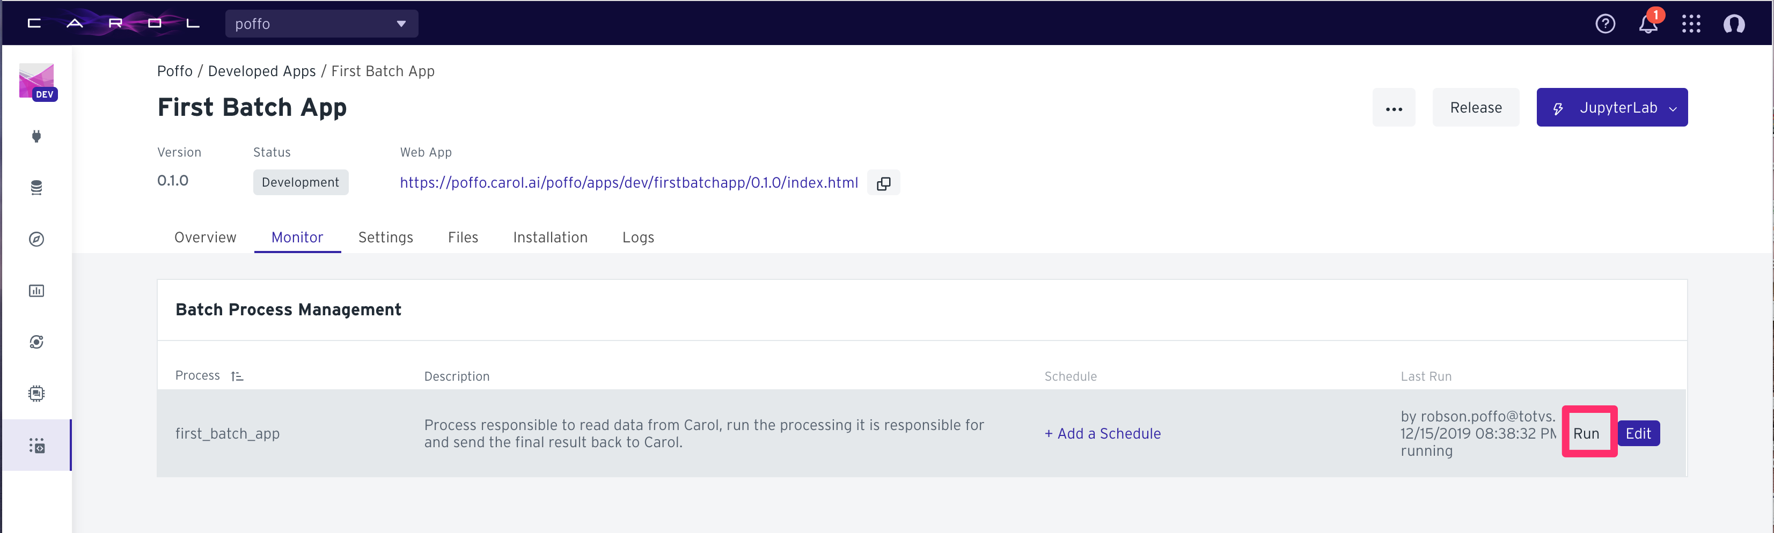Click the Release button
The width and height of the screenshot is (1774, 533).
pos(1476,108)
